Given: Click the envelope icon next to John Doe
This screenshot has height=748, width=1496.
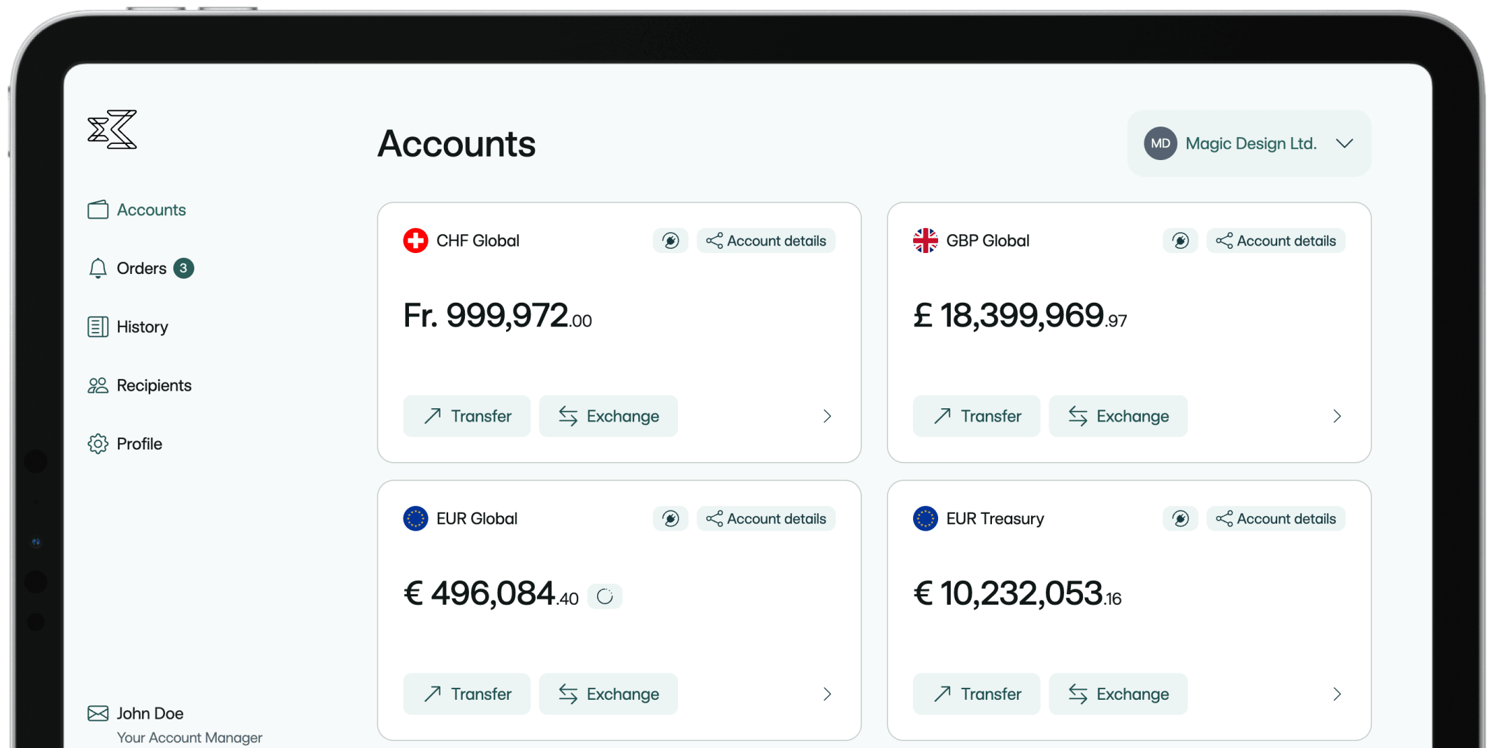Looking at the screenshot, I should (x=98, y=713).
